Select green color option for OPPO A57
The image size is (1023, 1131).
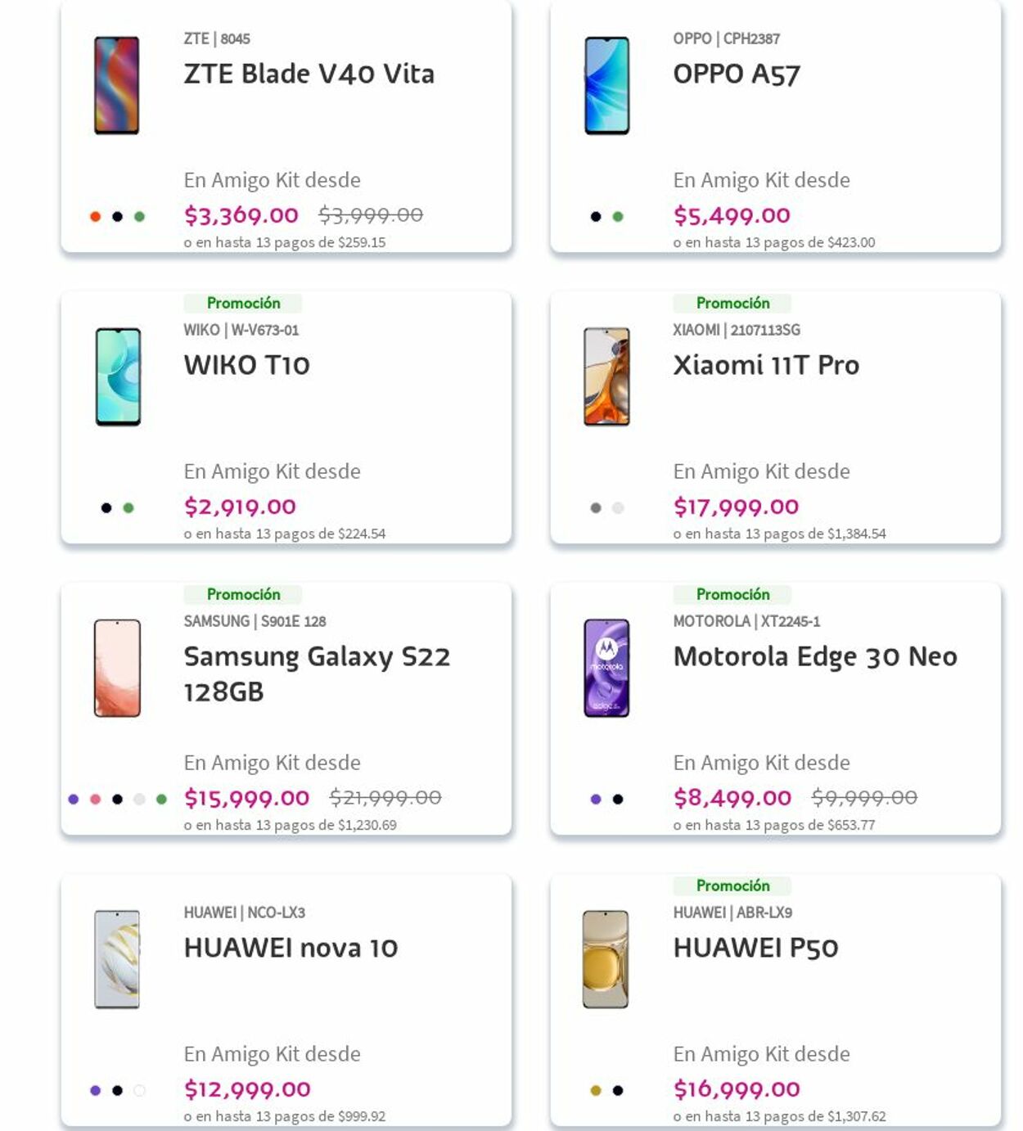(618, 216)
